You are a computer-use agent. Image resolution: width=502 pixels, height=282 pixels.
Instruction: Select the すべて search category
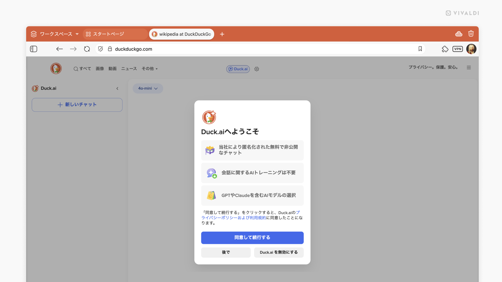click(82, 69)
